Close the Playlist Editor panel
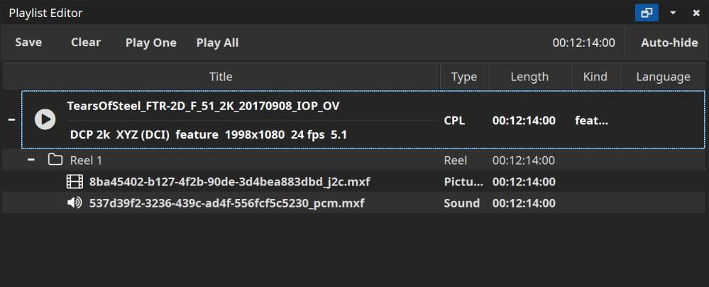709x287 pixels. [x=695, y=13]
